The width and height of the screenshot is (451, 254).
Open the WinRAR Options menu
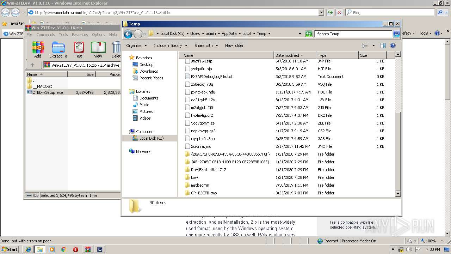click(x=99, y=35)
